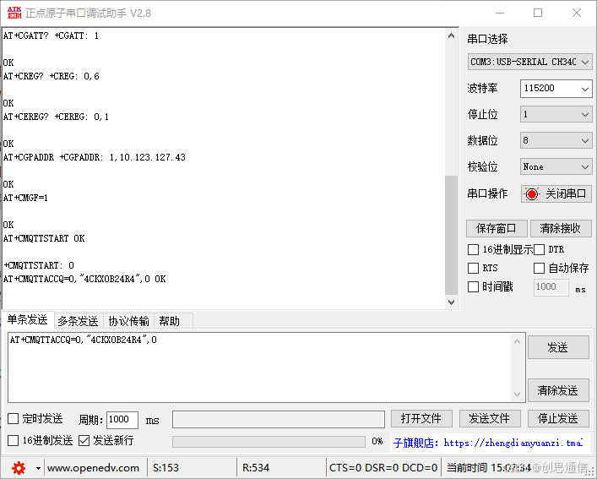
Task: Open the stop bits dropdown
Action: tap(556, 114)
